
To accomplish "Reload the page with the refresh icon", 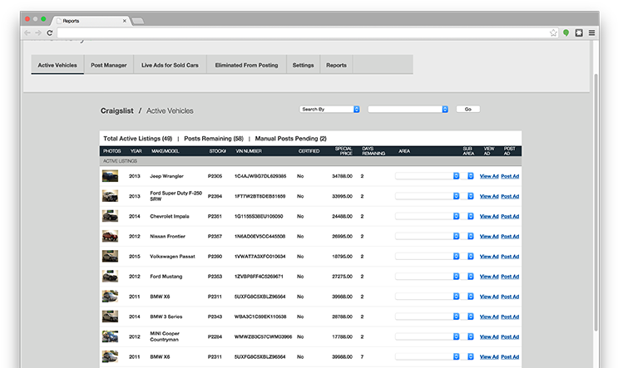I will point(50,32).
